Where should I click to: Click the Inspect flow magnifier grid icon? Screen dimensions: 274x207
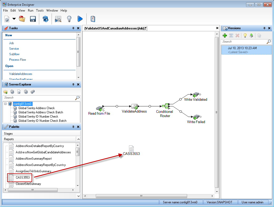pyautogui.click(x=58, y=19)
